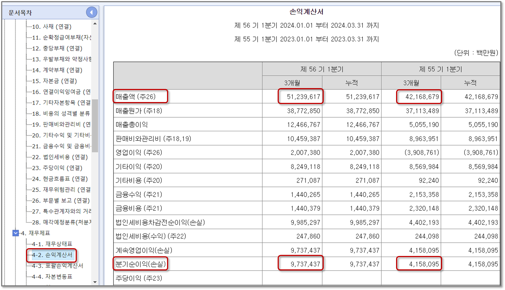
Task: Click the 금융수익 (주21) row label
Action: [x=139, y=194]
